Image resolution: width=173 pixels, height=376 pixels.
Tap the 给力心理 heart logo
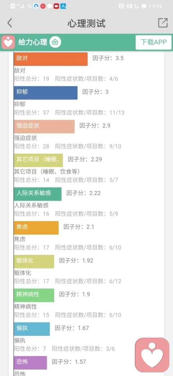tap(8, 42)
